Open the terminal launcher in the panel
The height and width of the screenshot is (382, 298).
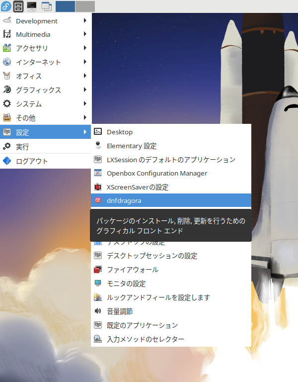coord(32,6)
